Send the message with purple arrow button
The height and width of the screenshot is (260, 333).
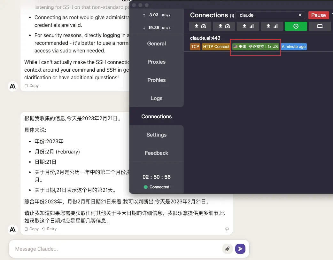click(x=240, y=249)
